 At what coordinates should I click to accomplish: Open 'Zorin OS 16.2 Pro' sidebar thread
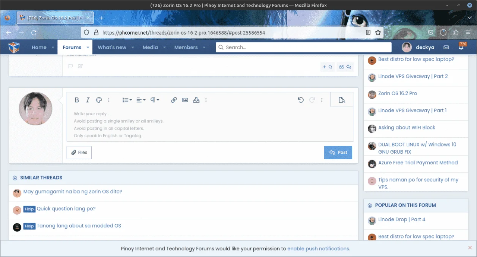click(x=398, y=93)
